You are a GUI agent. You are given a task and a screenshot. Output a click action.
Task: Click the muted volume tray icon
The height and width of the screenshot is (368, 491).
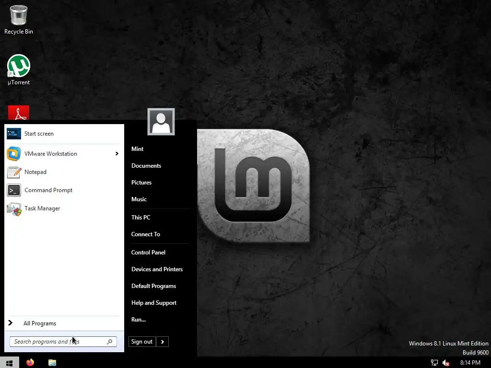point(446,363)
